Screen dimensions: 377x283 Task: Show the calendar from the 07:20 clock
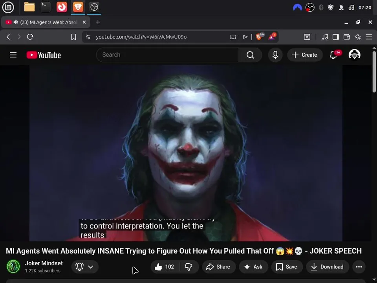(x=365, y=8)
